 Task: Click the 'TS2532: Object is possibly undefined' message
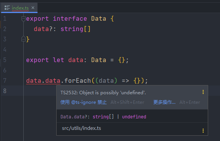[103, 93]
